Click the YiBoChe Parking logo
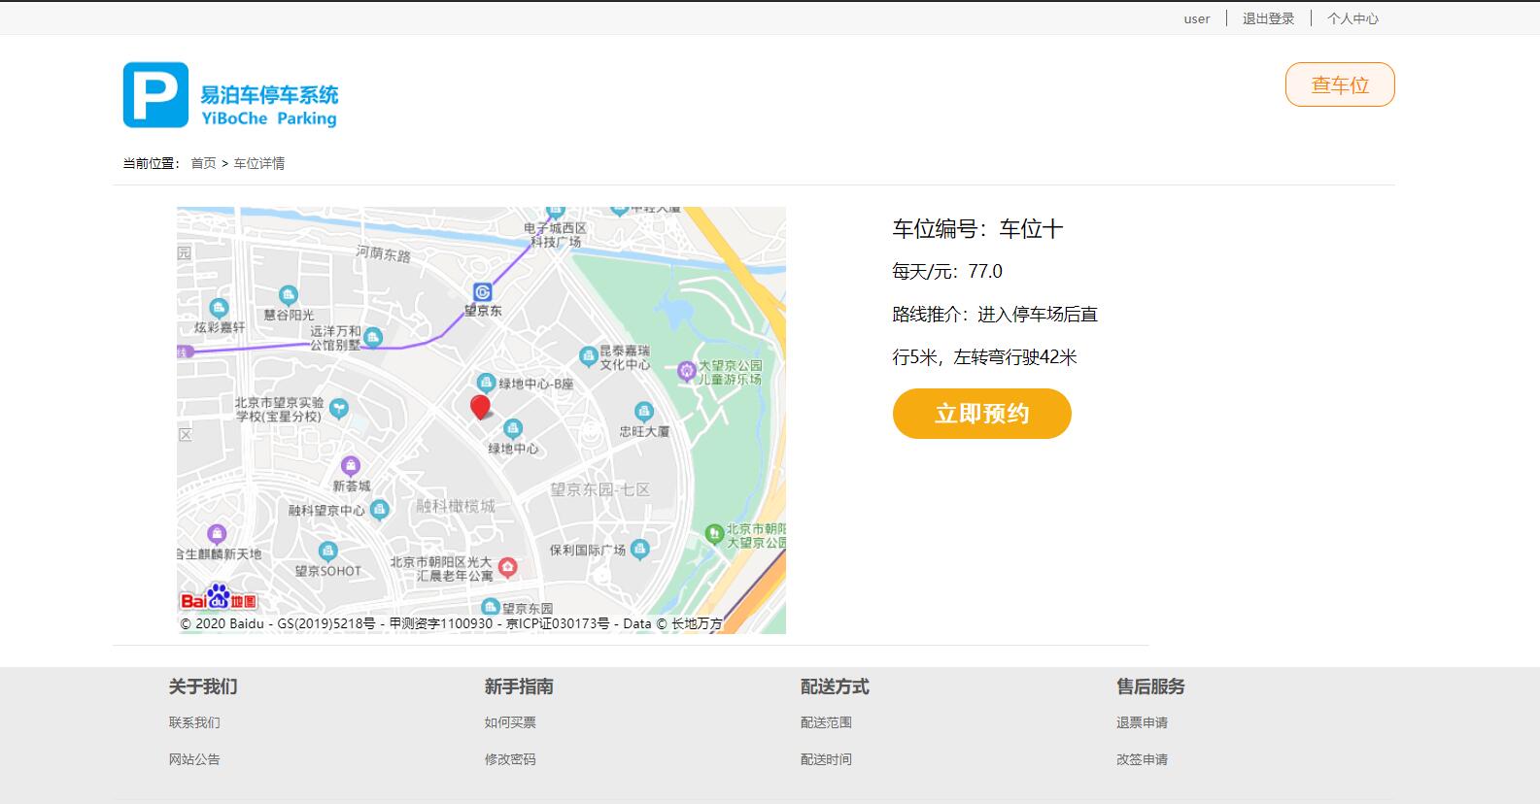This screenshot has width=1540, height=804. coord(231,95)
